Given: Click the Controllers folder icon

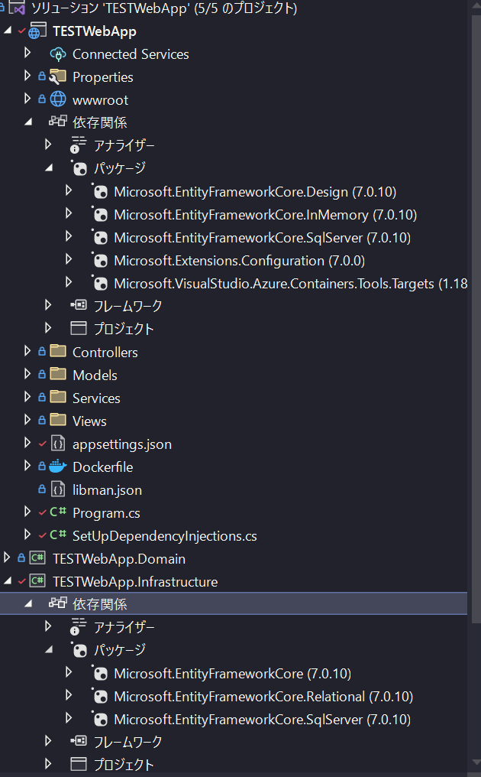Looking at the screenshot, I should 58,351.
